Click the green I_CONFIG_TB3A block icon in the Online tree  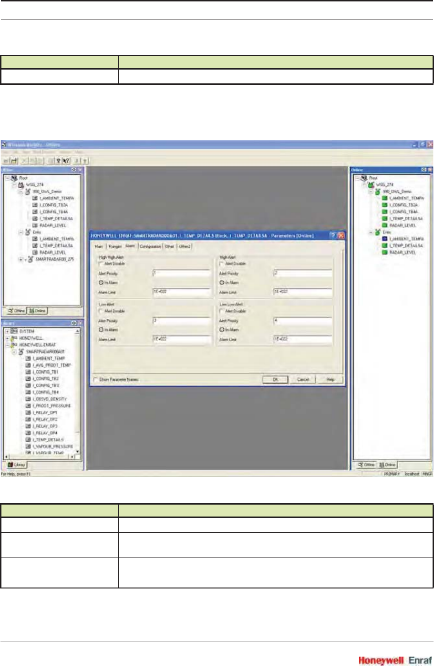click(384, 205)
